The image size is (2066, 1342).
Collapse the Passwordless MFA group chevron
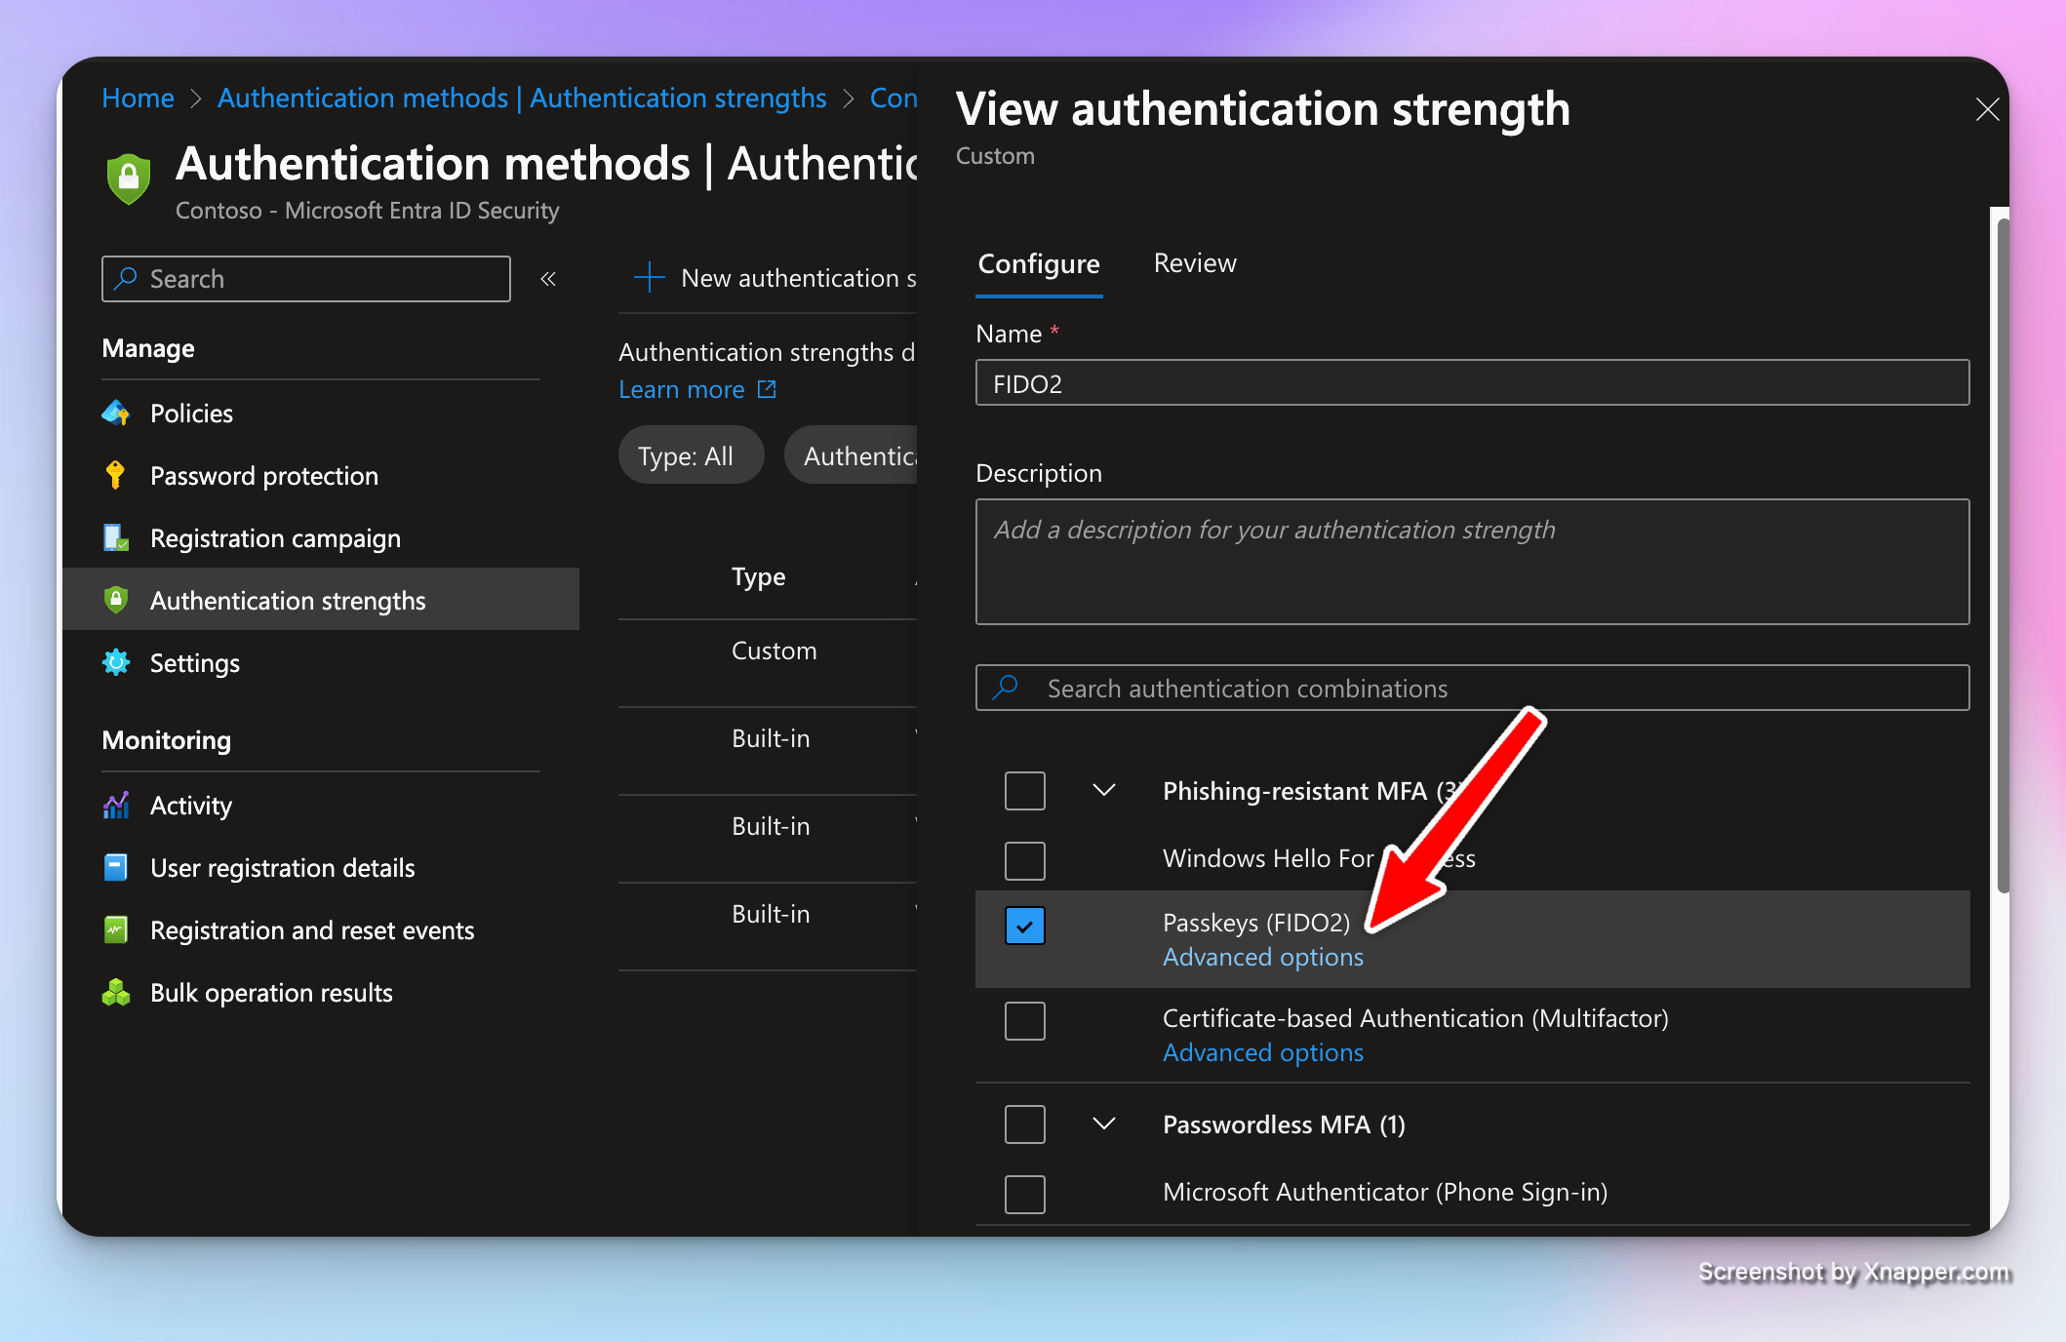pyautogui.click(x=1103, y=1124)
